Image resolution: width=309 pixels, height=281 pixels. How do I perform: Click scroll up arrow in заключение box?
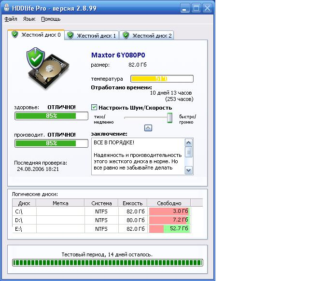tap(189, 142)
